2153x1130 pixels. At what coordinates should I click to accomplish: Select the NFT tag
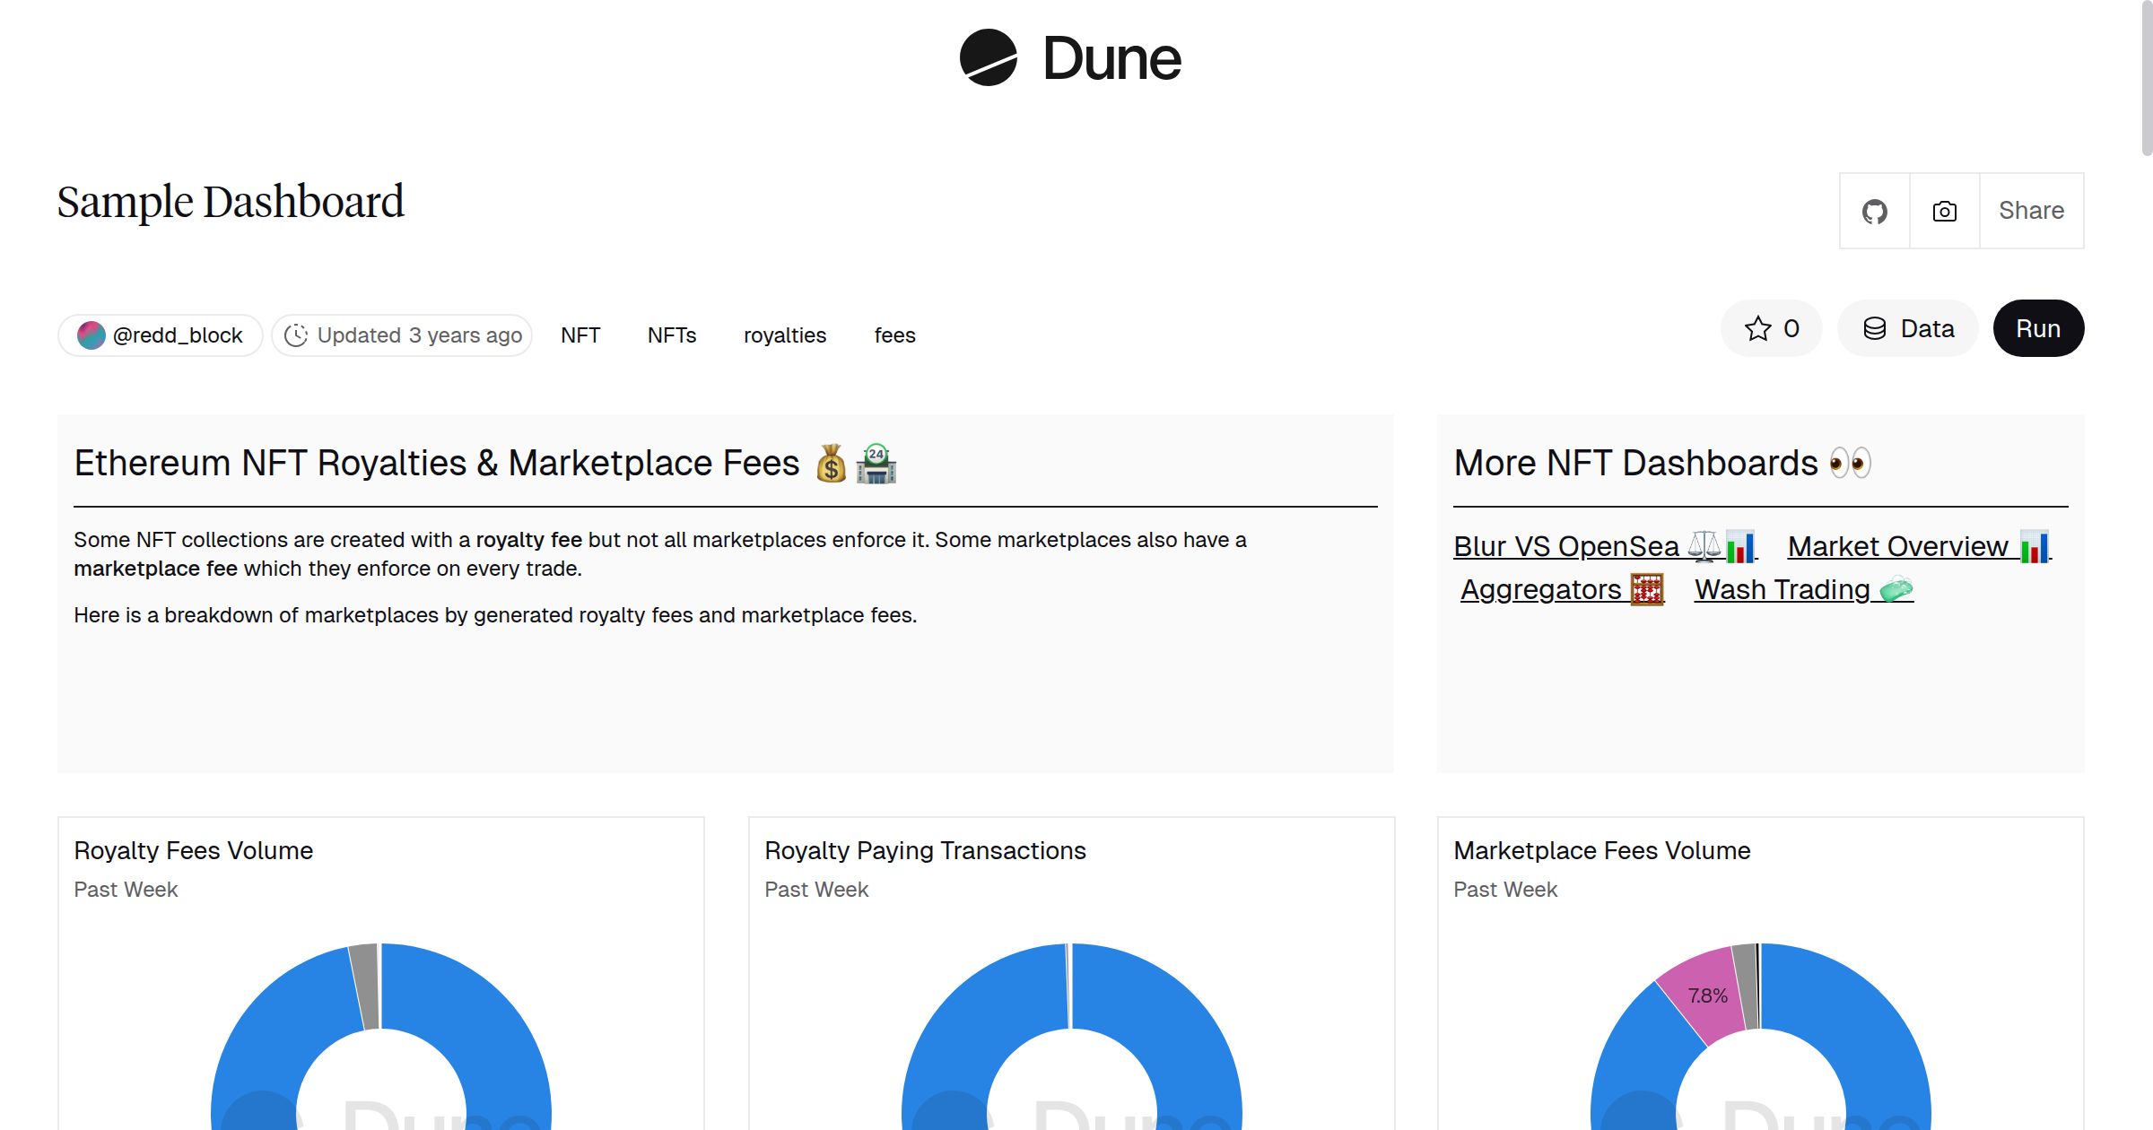[x=580, y=335]
